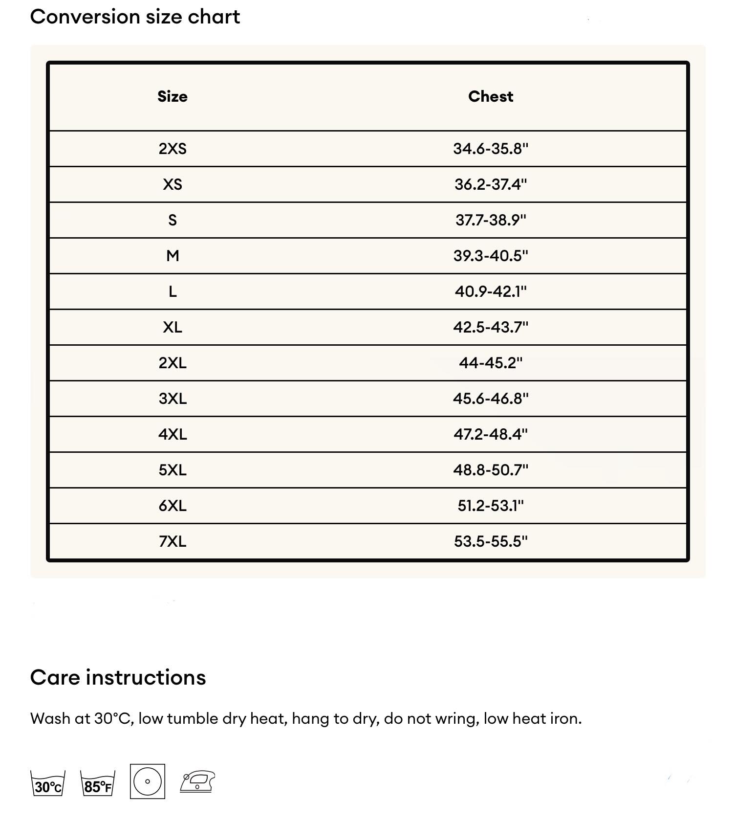Select chest value 51.2-53.1"
Image resolution: width=735 pixels, height=824 pixels.
point(491,506)
